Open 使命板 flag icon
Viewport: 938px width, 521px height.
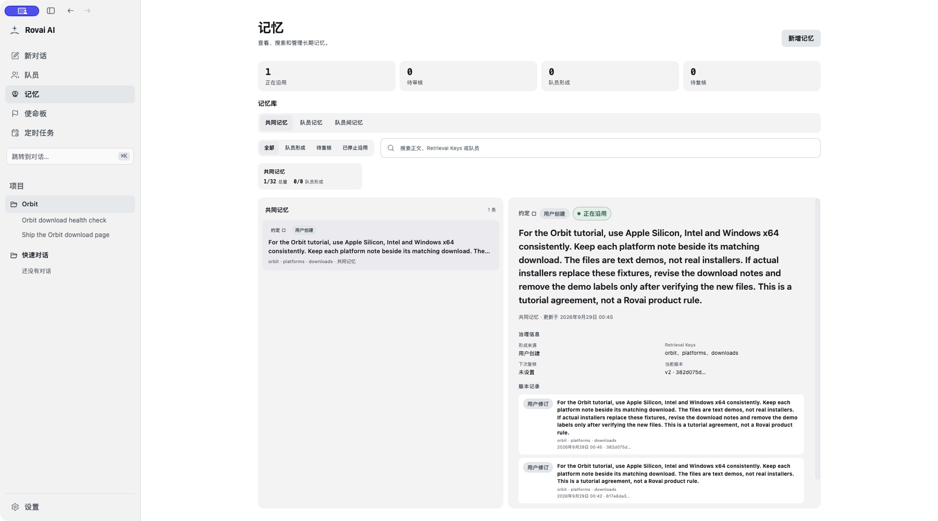15,114
